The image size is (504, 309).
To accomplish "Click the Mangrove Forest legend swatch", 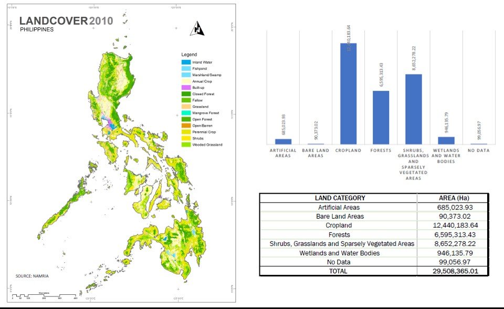I will (185, 113).
